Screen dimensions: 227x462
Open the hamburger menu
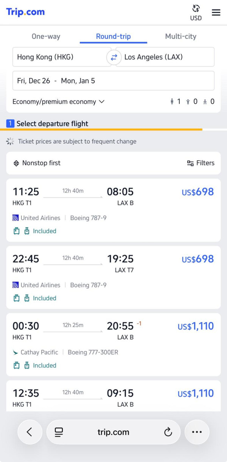tap(216, 12)
